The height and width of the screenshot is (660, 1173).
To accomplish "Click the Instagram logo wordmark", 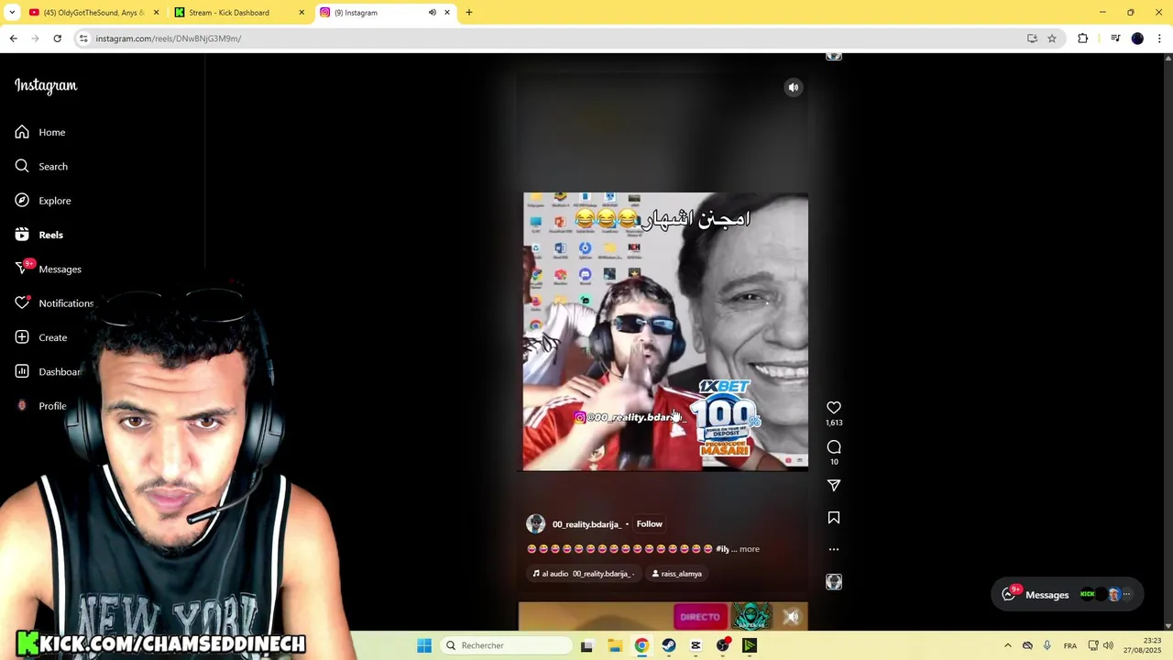I will click(46, 85).
